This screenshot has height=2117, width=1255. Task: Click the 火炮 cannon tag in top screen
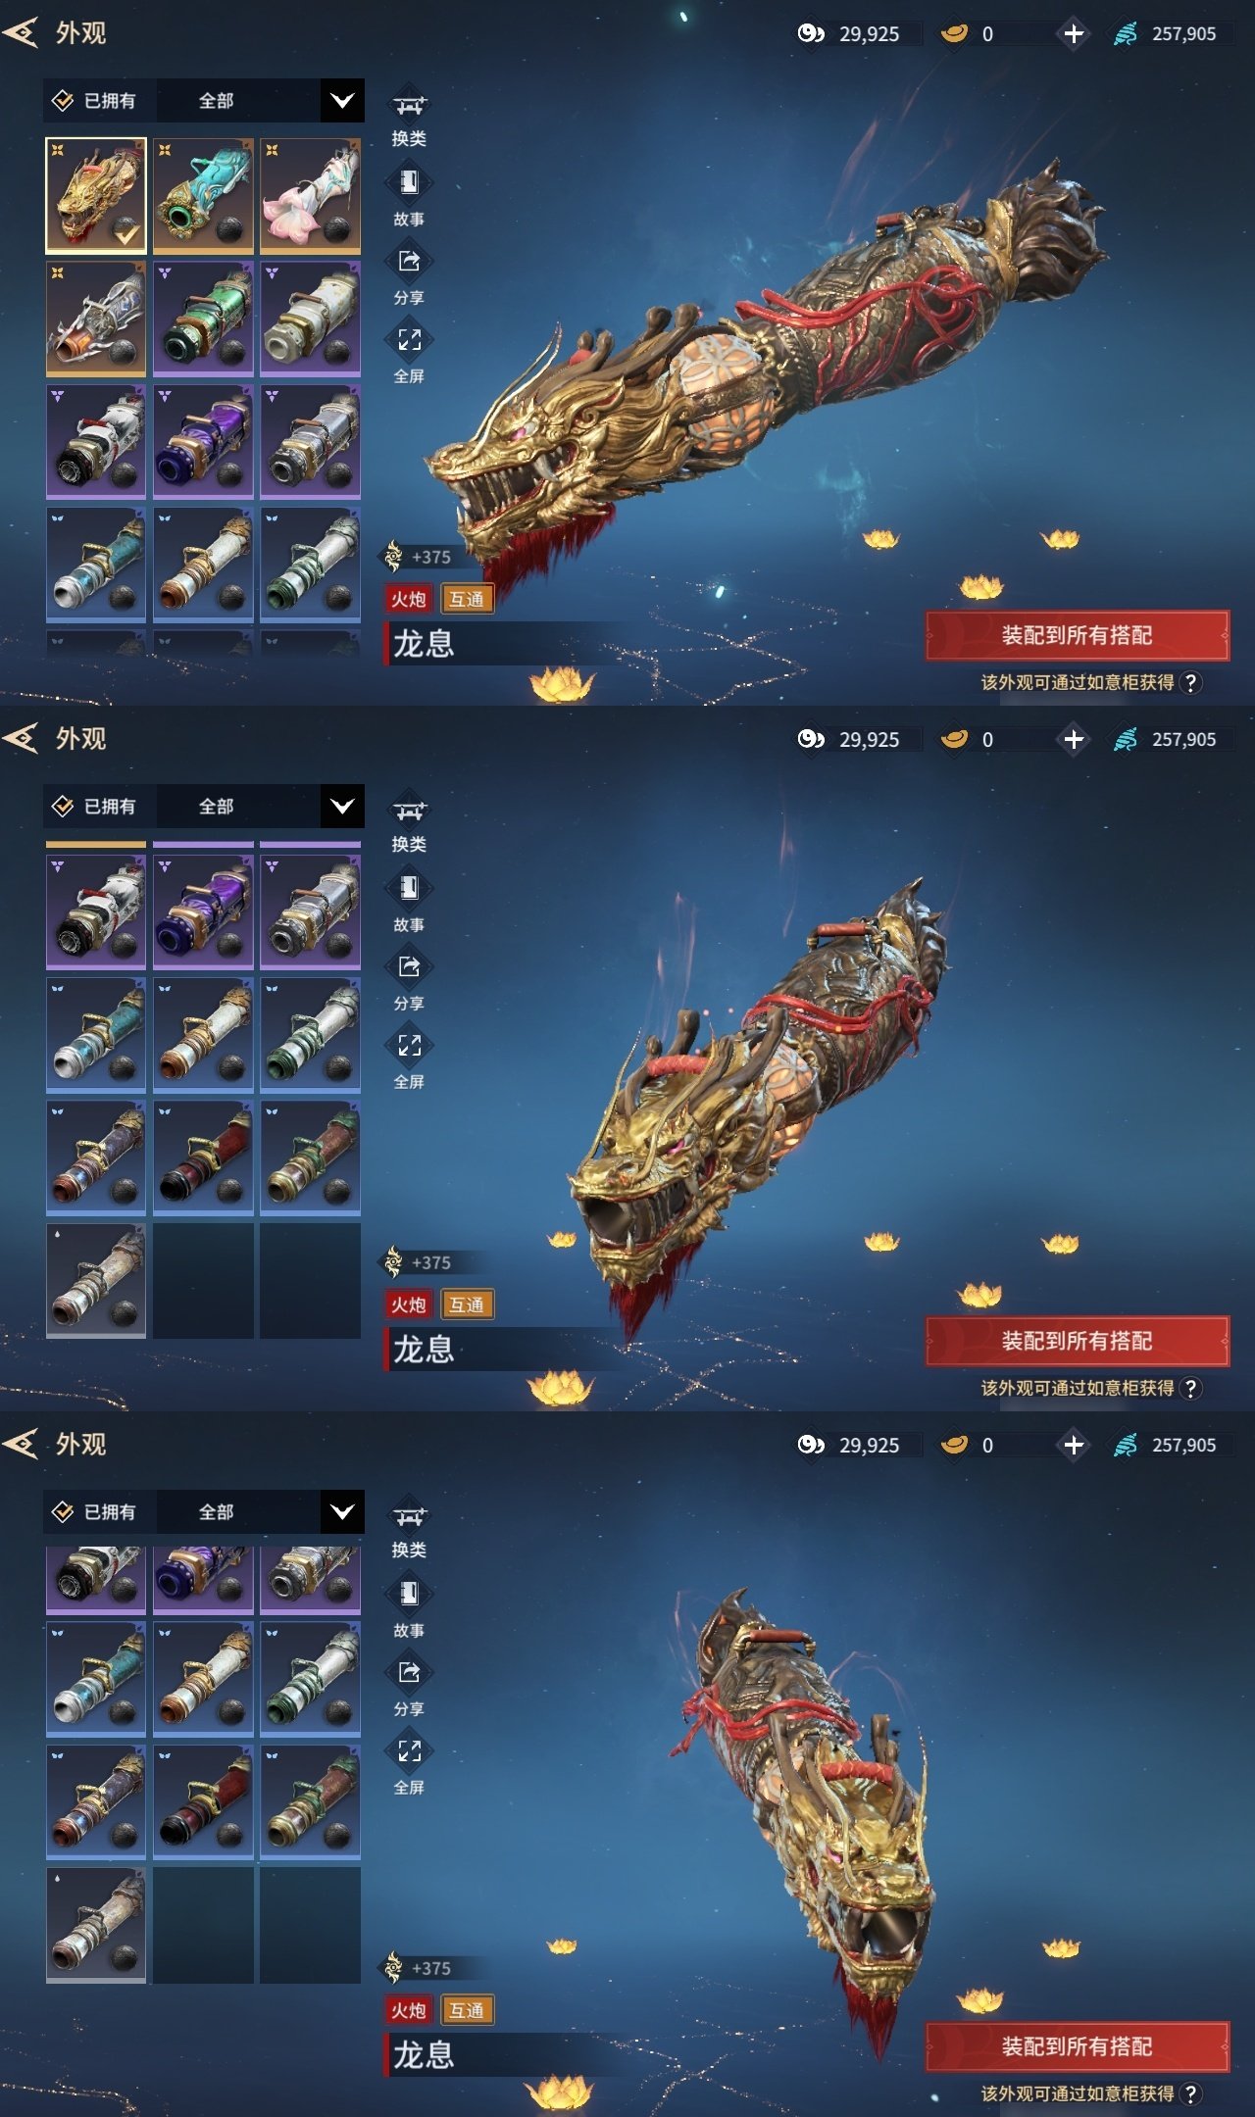(x=409, y=599)
